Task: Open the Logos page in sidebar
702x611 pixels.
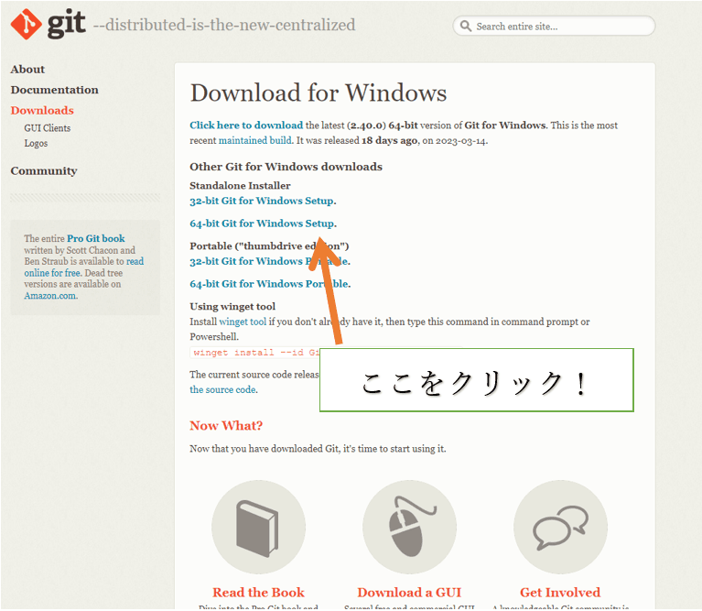Action: tap(36, 144)
